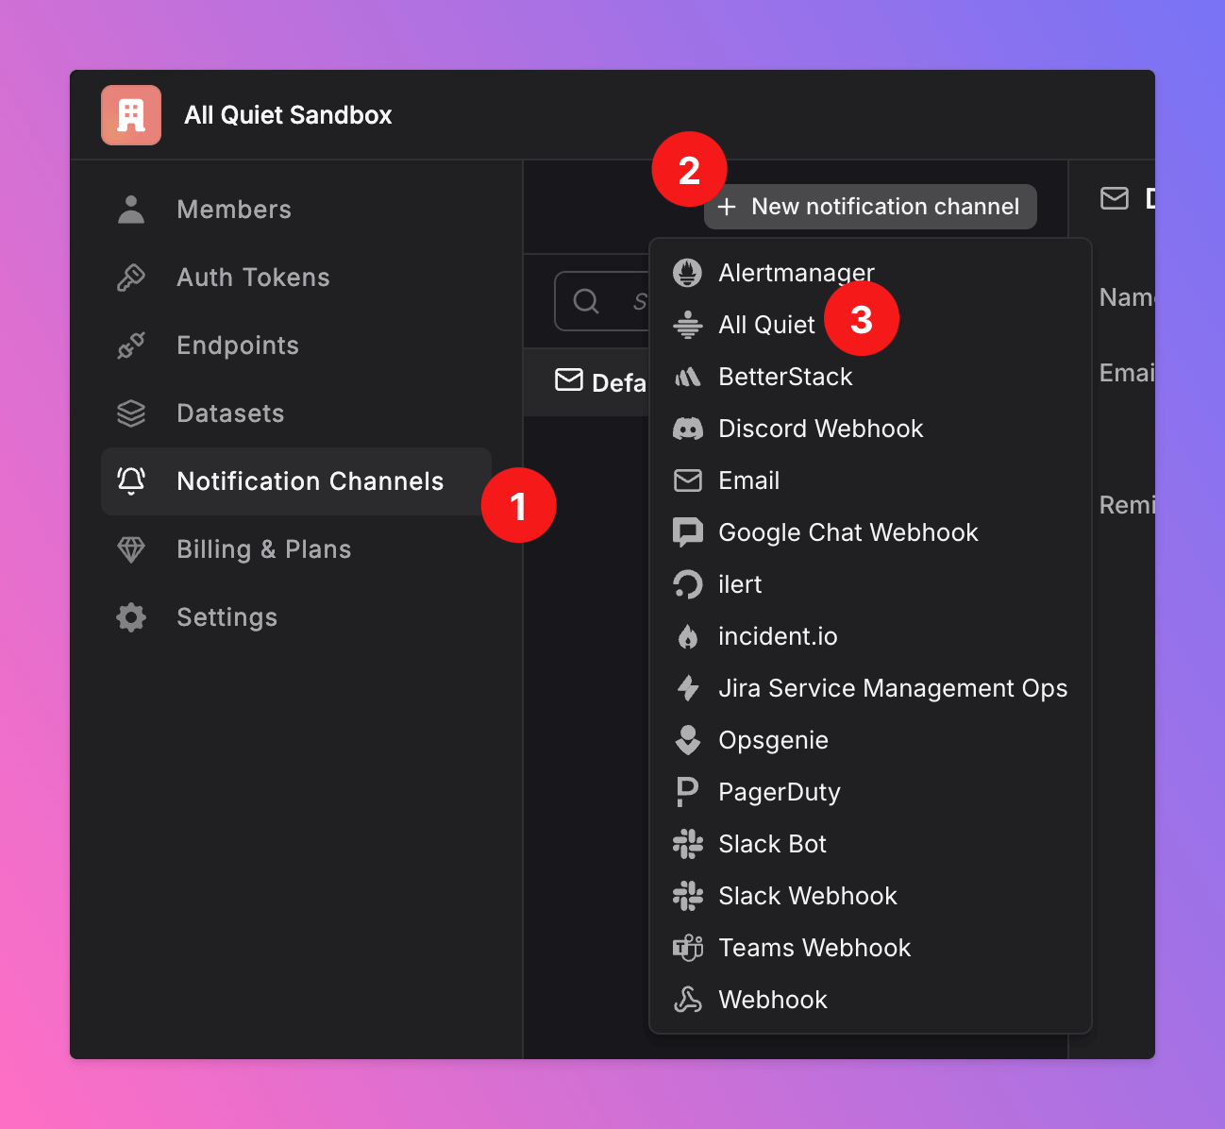Pick Google Chat Webhook option
This screenshot has width=1225, height=1129.
870,532
